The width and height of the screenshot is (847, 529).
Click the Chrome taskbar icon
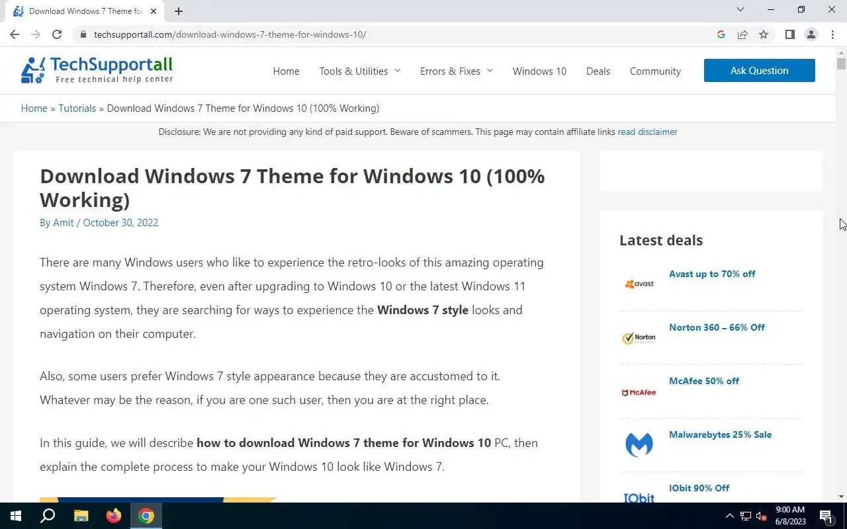click(x=147, y=516)
